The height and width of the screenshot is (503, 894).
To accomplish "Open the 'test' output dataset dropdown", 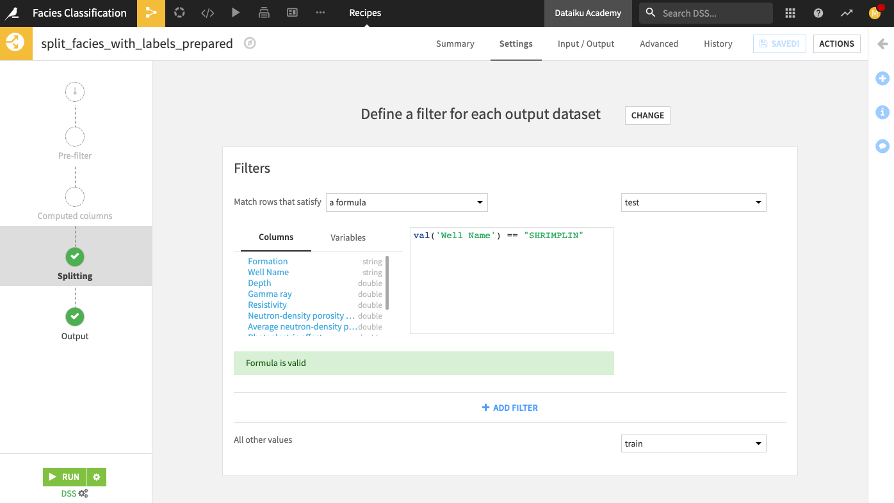I will click(x=694, y=202).
